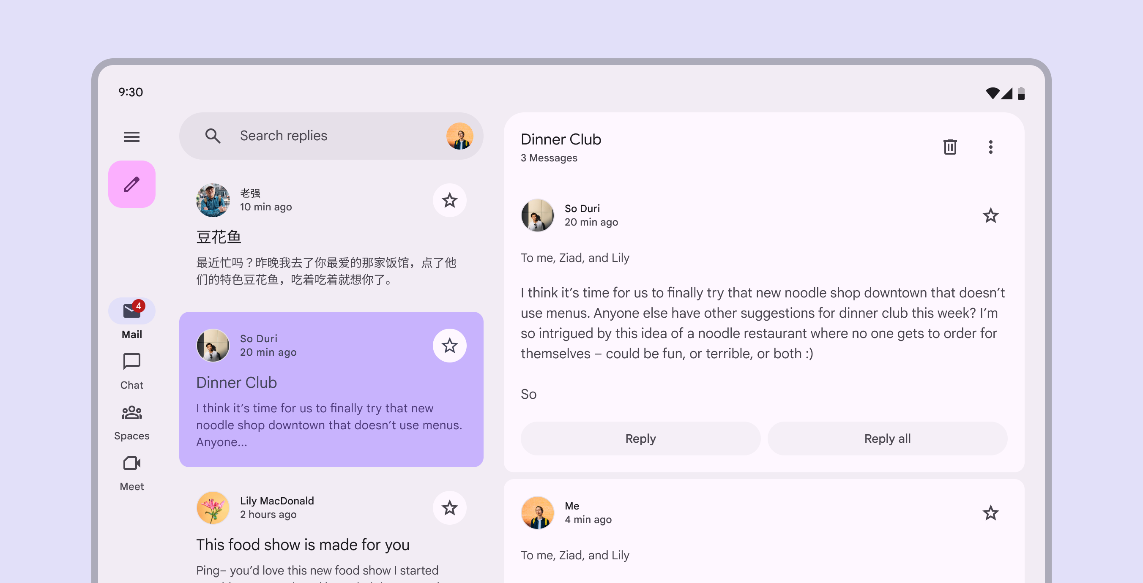This screenshot has width=1143, height=583.
Task: Open Meet from the navigation rail
Action: [132, 473]
